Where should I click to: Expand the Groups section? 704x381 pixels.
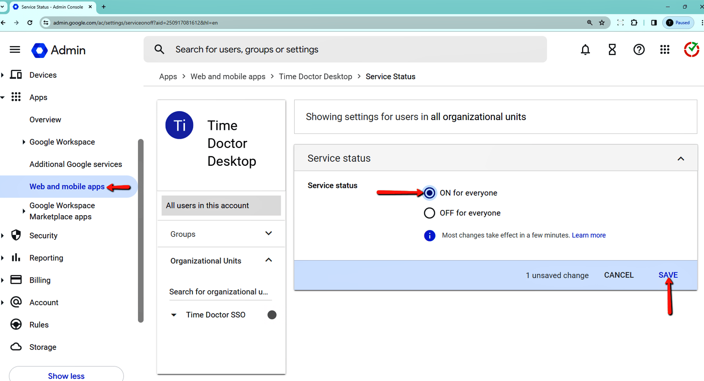click(x=269, y=233)
